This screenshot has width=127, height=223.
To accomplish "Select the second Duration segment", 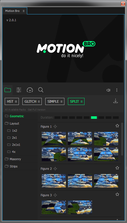I will [65, 118].
